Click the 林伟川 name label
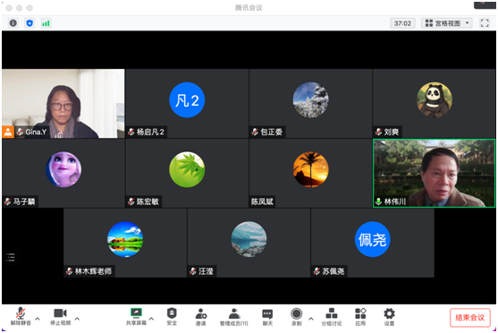Viewport: 498px width, 333px height. pos(395,201)
